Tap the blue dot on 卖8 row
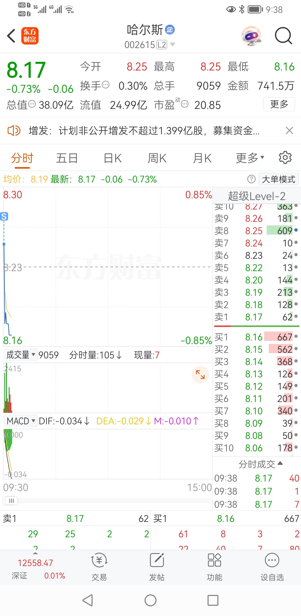Screen dimensions: 301x616 (296, 230)
